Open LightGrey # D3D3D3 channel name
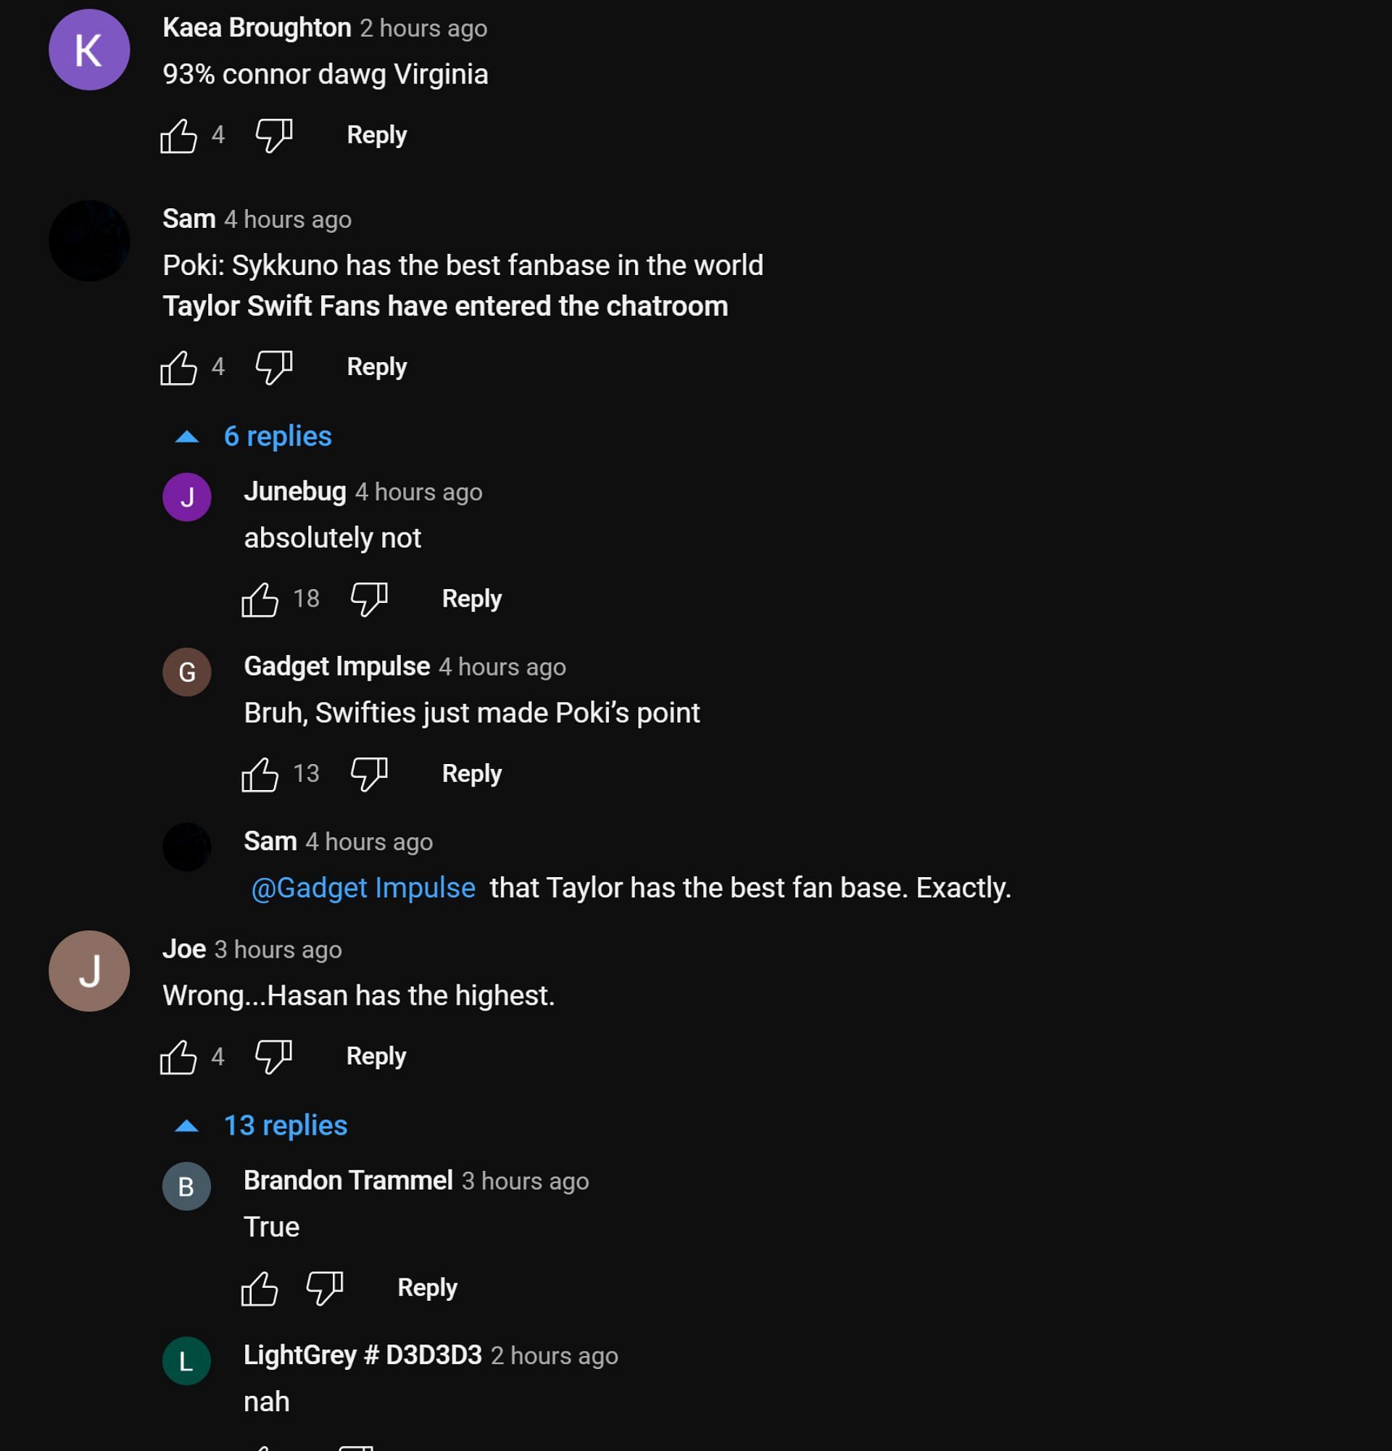1392x1451 pixels. 362,1355
